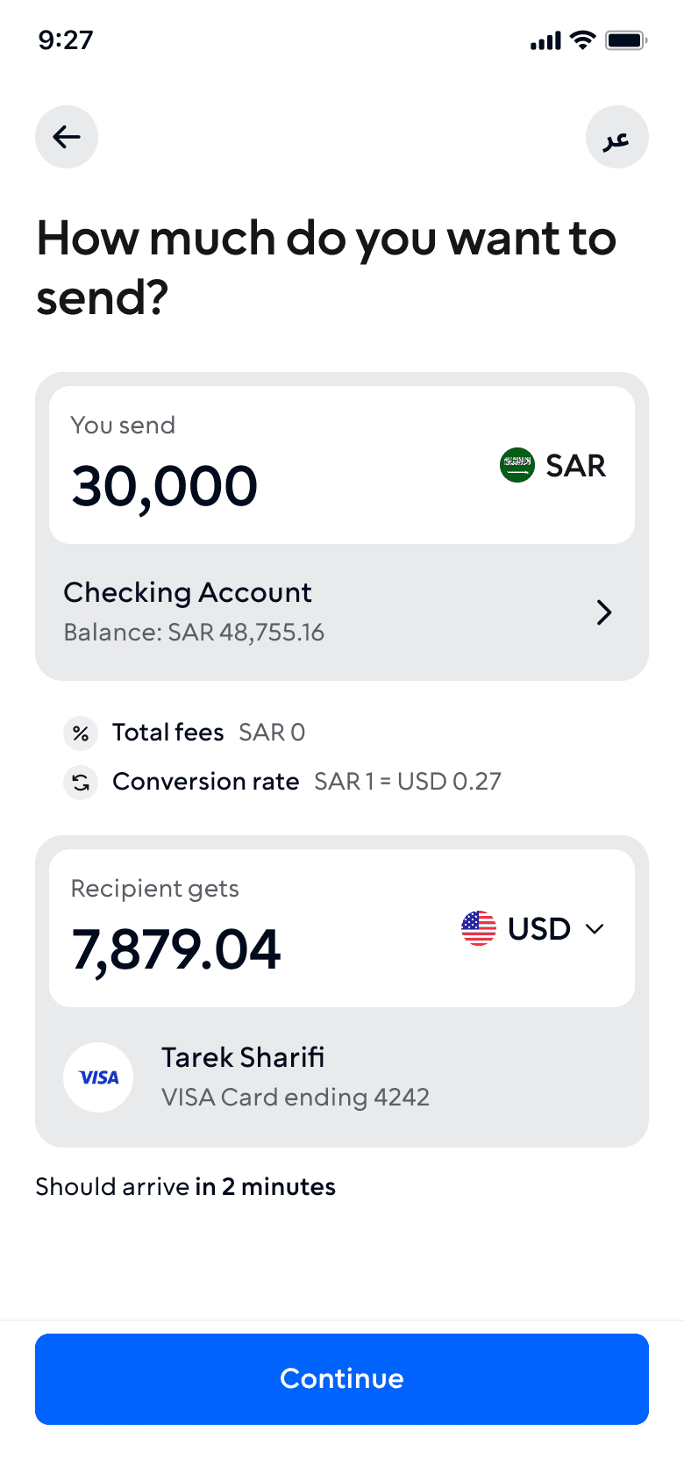
Task: Expand Checking Account with the chevron
Action: [604, 612]
